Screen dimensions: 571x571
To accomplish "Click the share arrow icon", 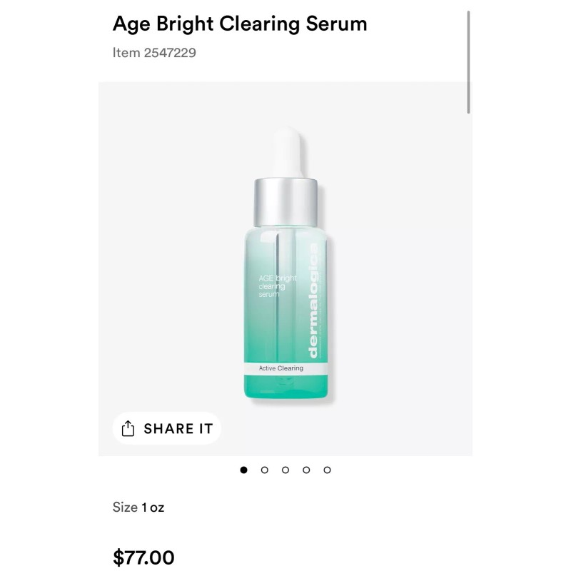I will click(128, 428).
